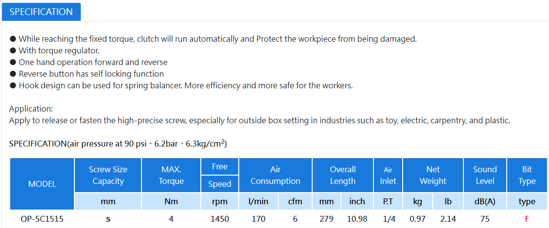Select the Air Inlet header
The height and width of the screenshot is (228, 549).
click(x=388, y=175)
